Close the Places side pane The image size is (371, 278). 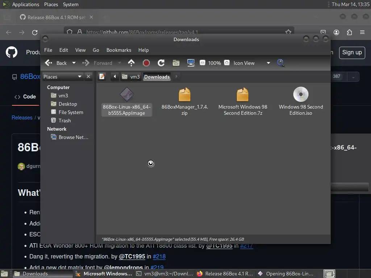[88, 76]
